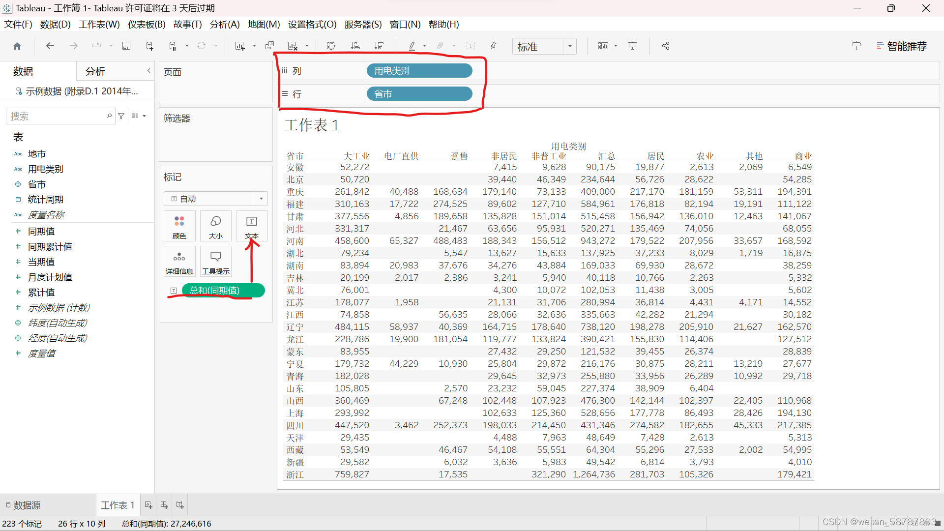The height and width of the screenshot is (531, 944).
Task: Open the 标准 fit dropdown
Action: tap(570, 46)
